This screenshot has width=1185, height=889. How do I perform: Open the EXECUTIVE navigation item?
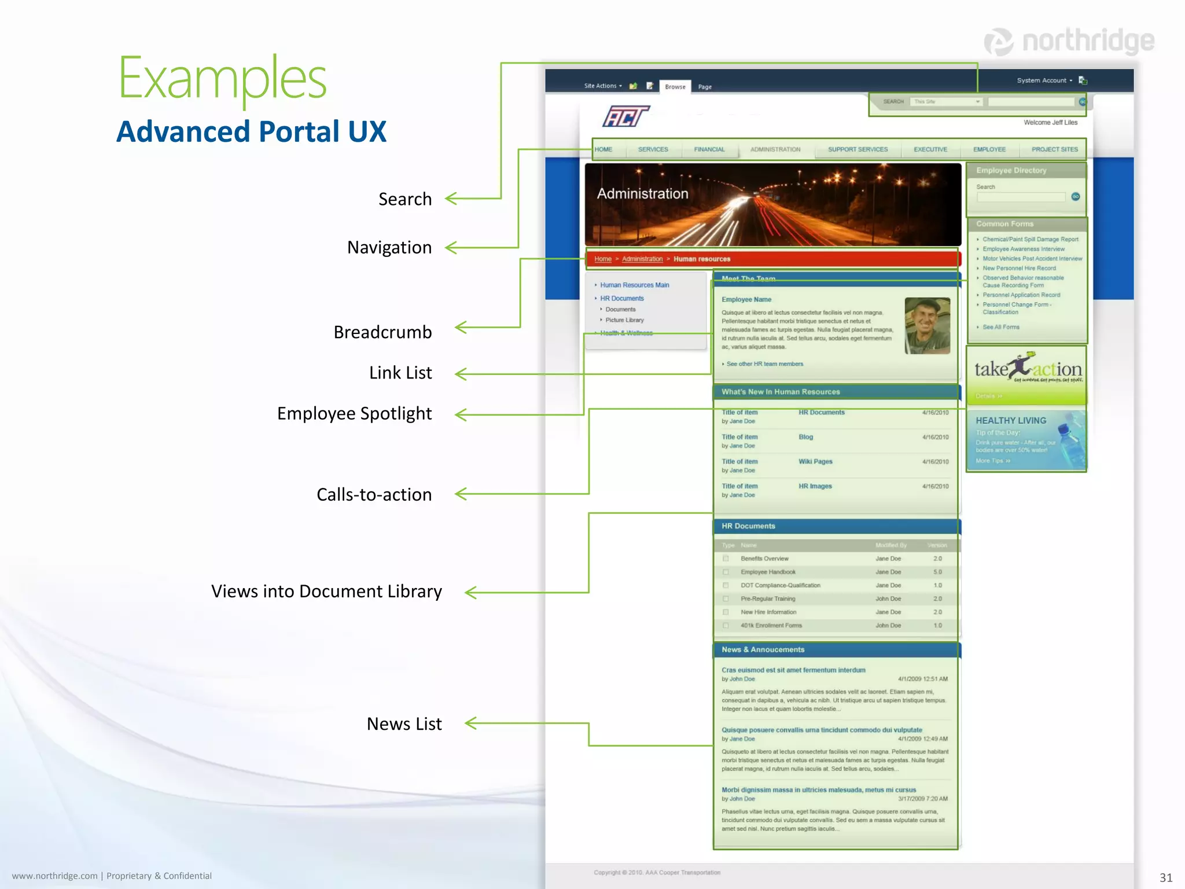point(930,149)
